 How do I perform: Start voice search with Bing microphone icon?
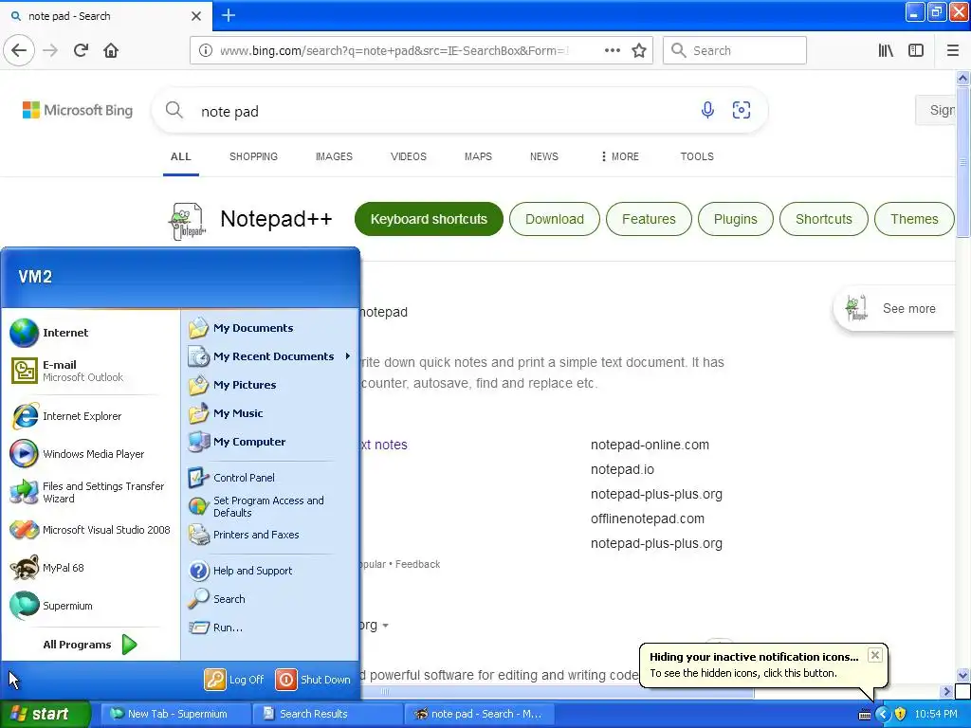pos(707,110)
